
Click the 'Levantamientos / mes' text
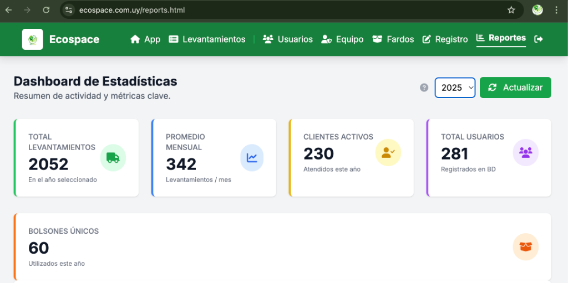(199, 179)
